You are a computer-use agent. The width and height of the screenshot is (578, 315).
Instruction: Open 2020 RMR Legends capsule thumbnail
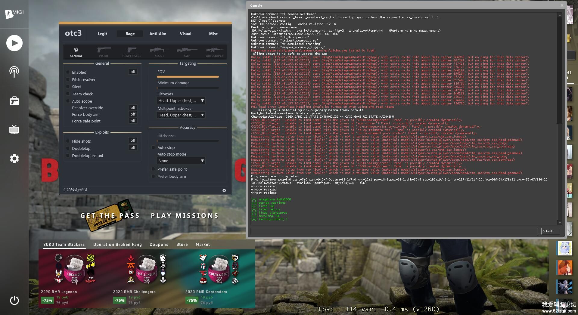pos(75,269)
